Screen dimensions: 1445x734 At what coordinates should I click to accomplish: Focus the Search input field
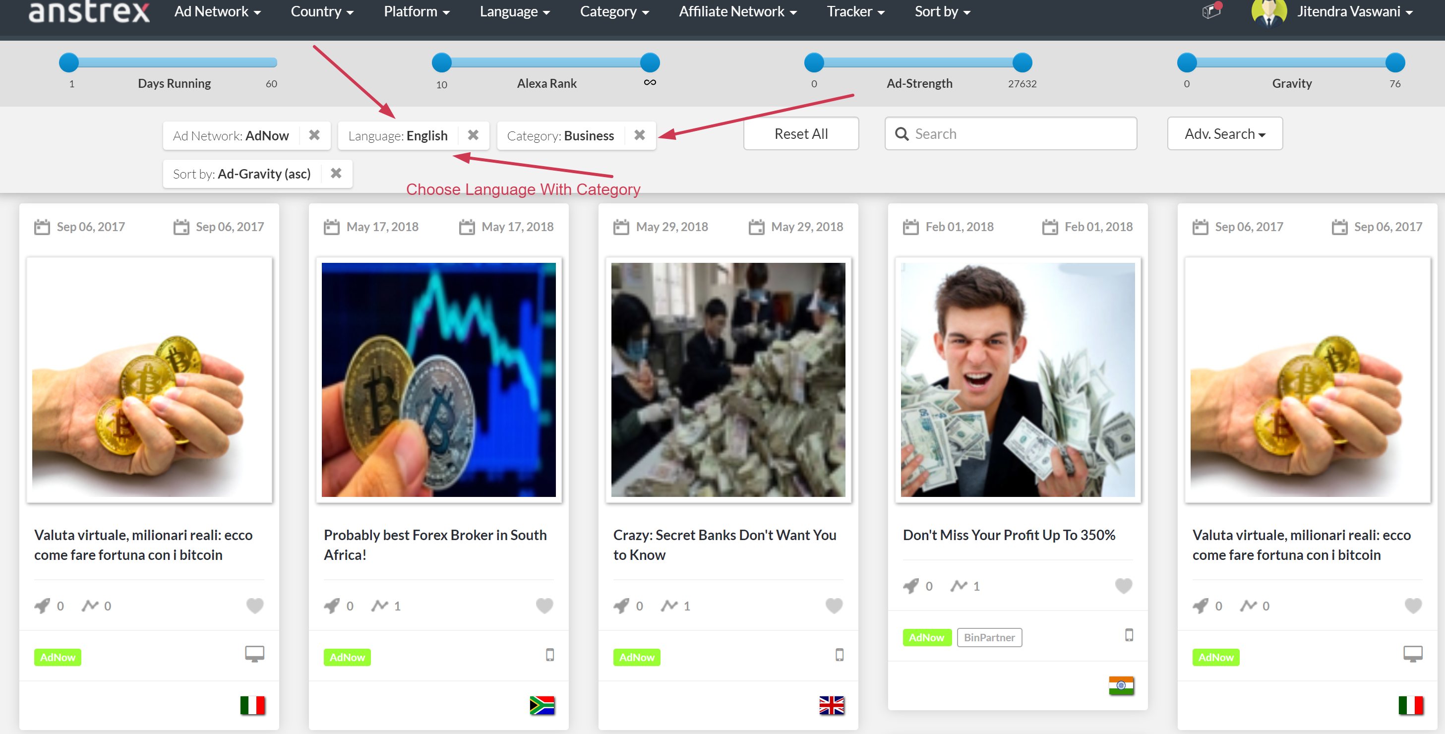coord(1010,133)
